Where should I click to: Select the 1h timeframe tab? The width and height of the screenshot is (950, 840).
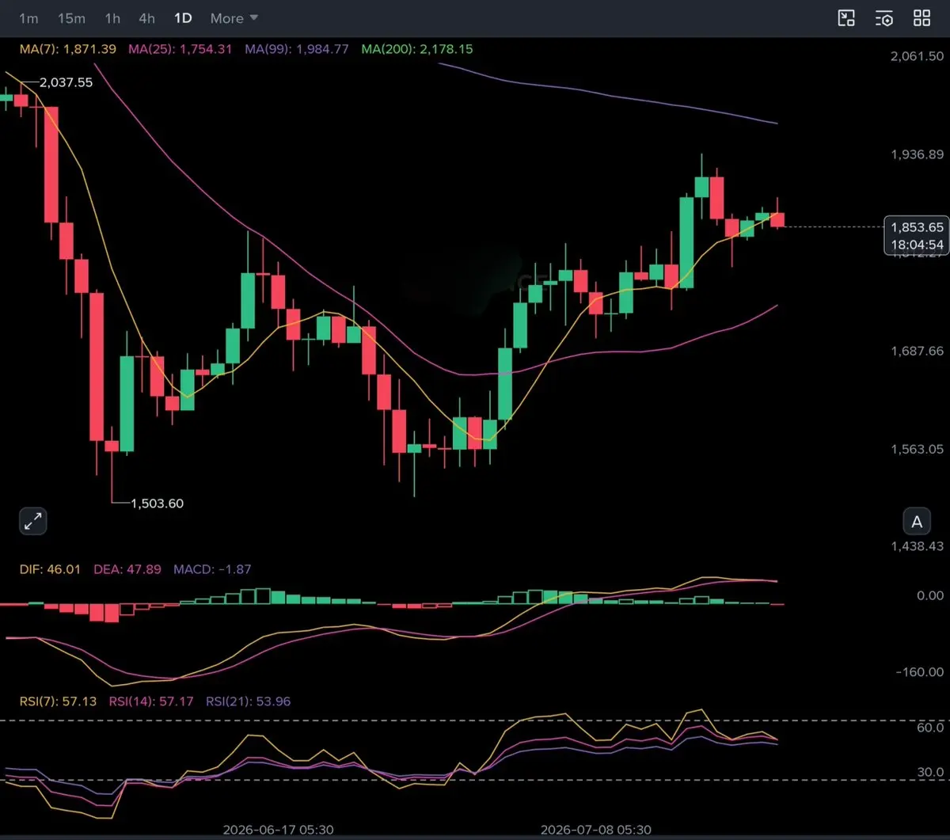tap(113, 18)
